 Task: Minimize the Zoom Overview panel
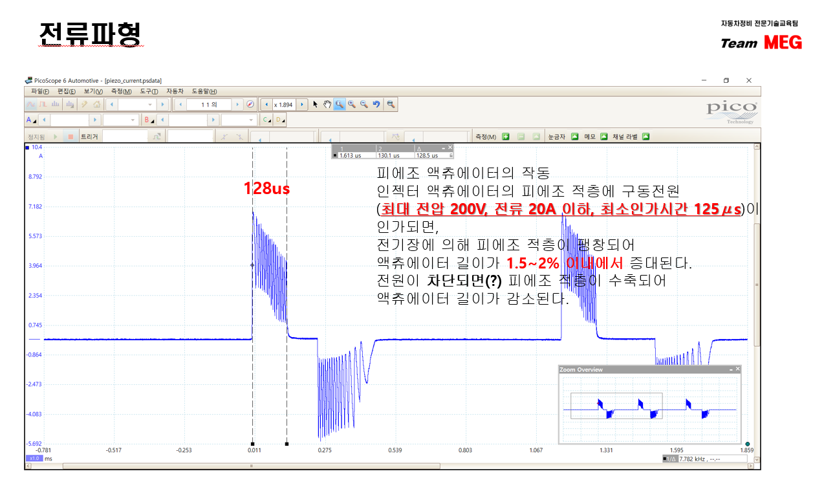click(731, 369)
